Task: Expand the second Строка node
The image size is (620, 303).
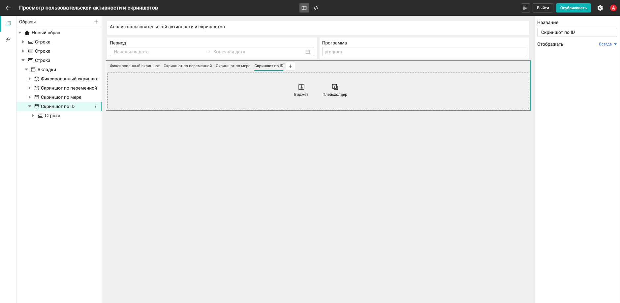Action: coord(23,51)
